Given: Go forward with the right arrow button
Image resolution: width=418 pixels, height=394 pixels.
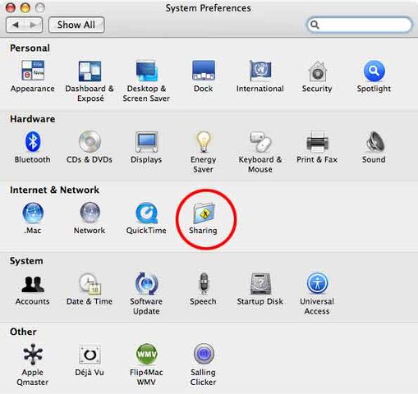Looking at the screenshot, I should pos(34,25).
